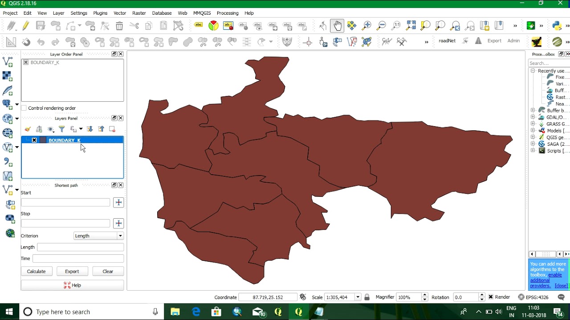This screenshot has width=570, height=320.
Task: Click the Add Raster Layer icon
Action: pyautogui.click(x=8, y=76)
